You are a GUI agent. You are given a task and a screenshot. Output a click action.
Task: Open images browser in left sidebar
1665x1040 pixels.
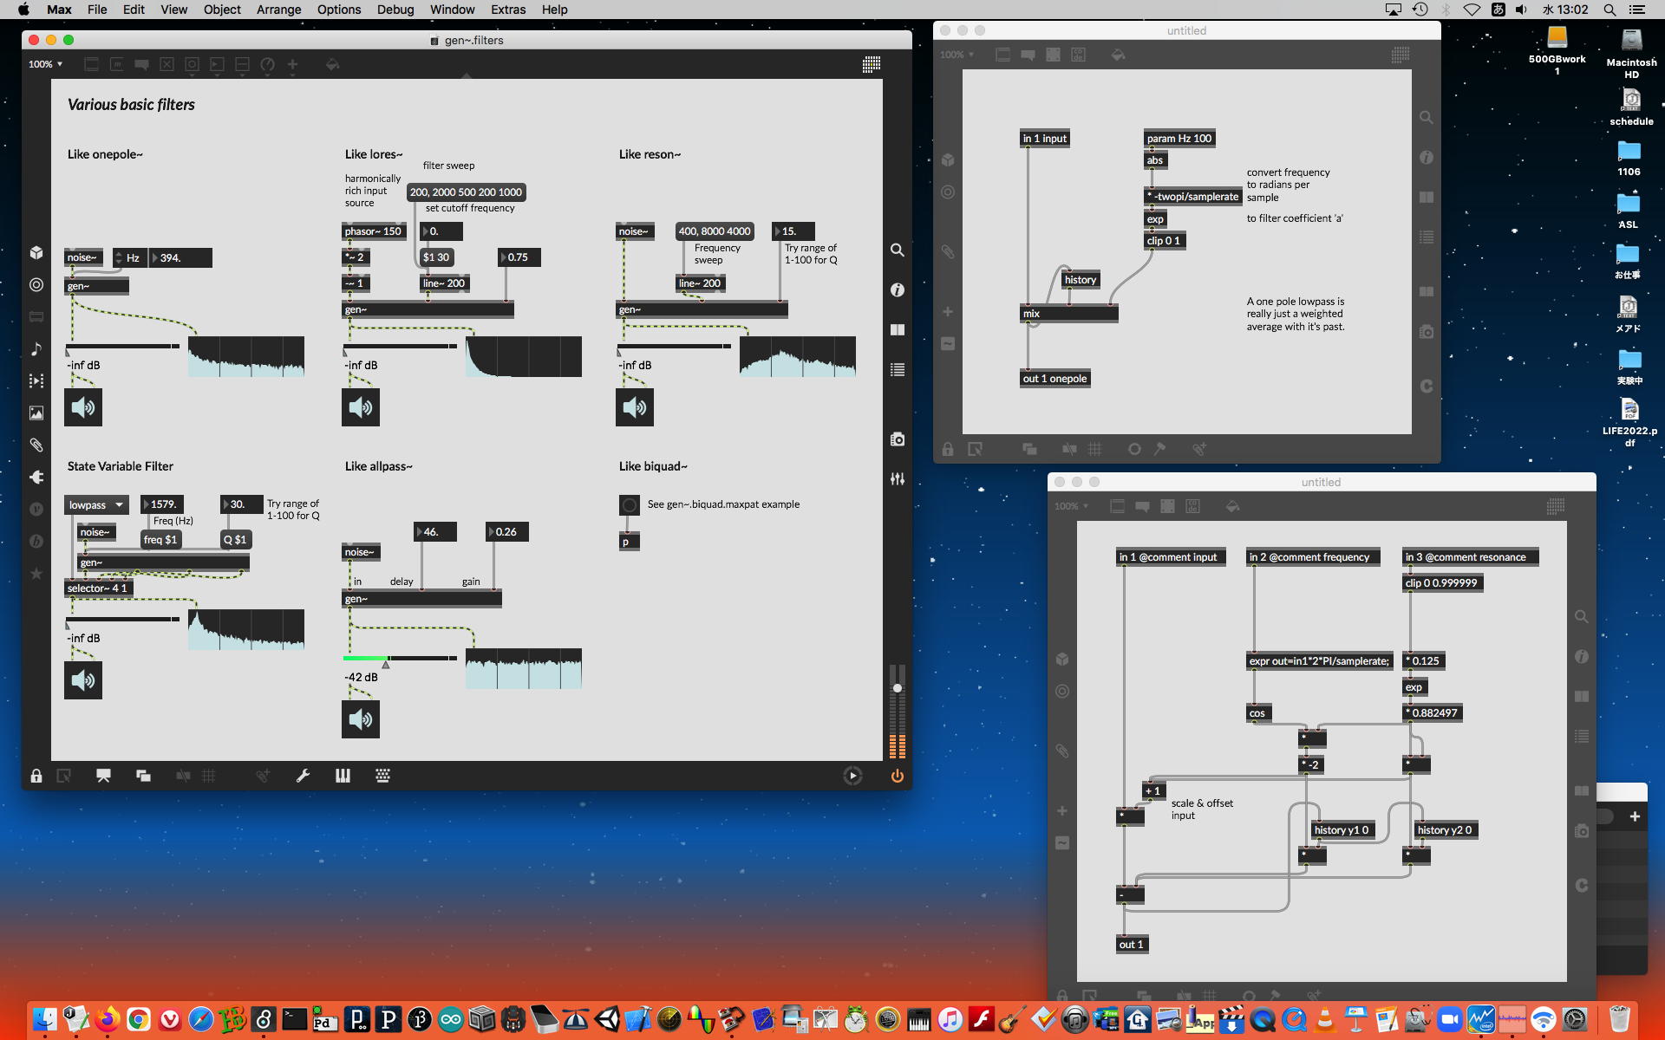click(x=36, y=413)
